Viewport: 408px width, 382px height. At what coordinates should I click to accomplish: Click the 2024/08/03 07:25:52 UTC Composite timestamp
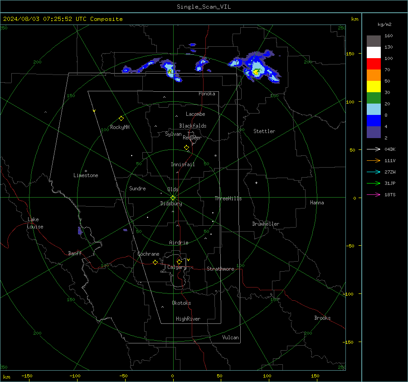point(63,19)
